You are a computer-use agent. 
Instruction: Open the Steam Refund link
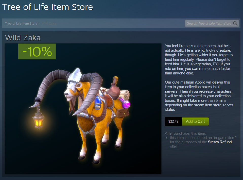[x=220, y=142]
